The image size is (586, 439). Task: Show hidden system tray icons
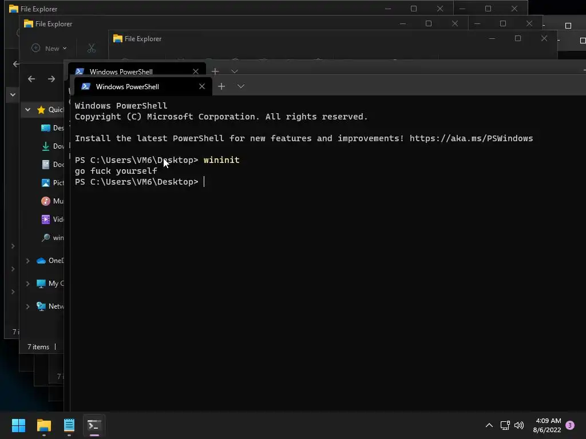[489, 425]
